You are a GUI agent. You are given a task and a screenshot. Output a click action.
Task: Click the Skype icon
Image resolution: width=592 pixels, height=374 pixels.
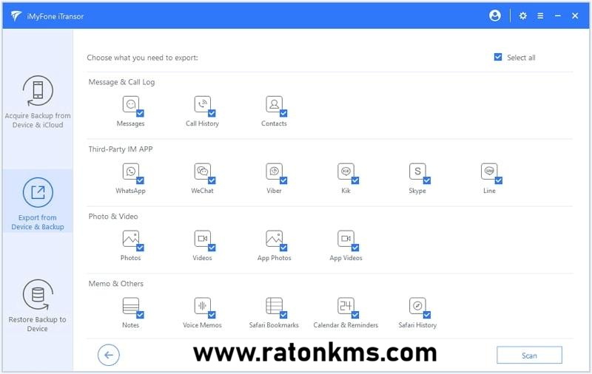pos(417,171)
